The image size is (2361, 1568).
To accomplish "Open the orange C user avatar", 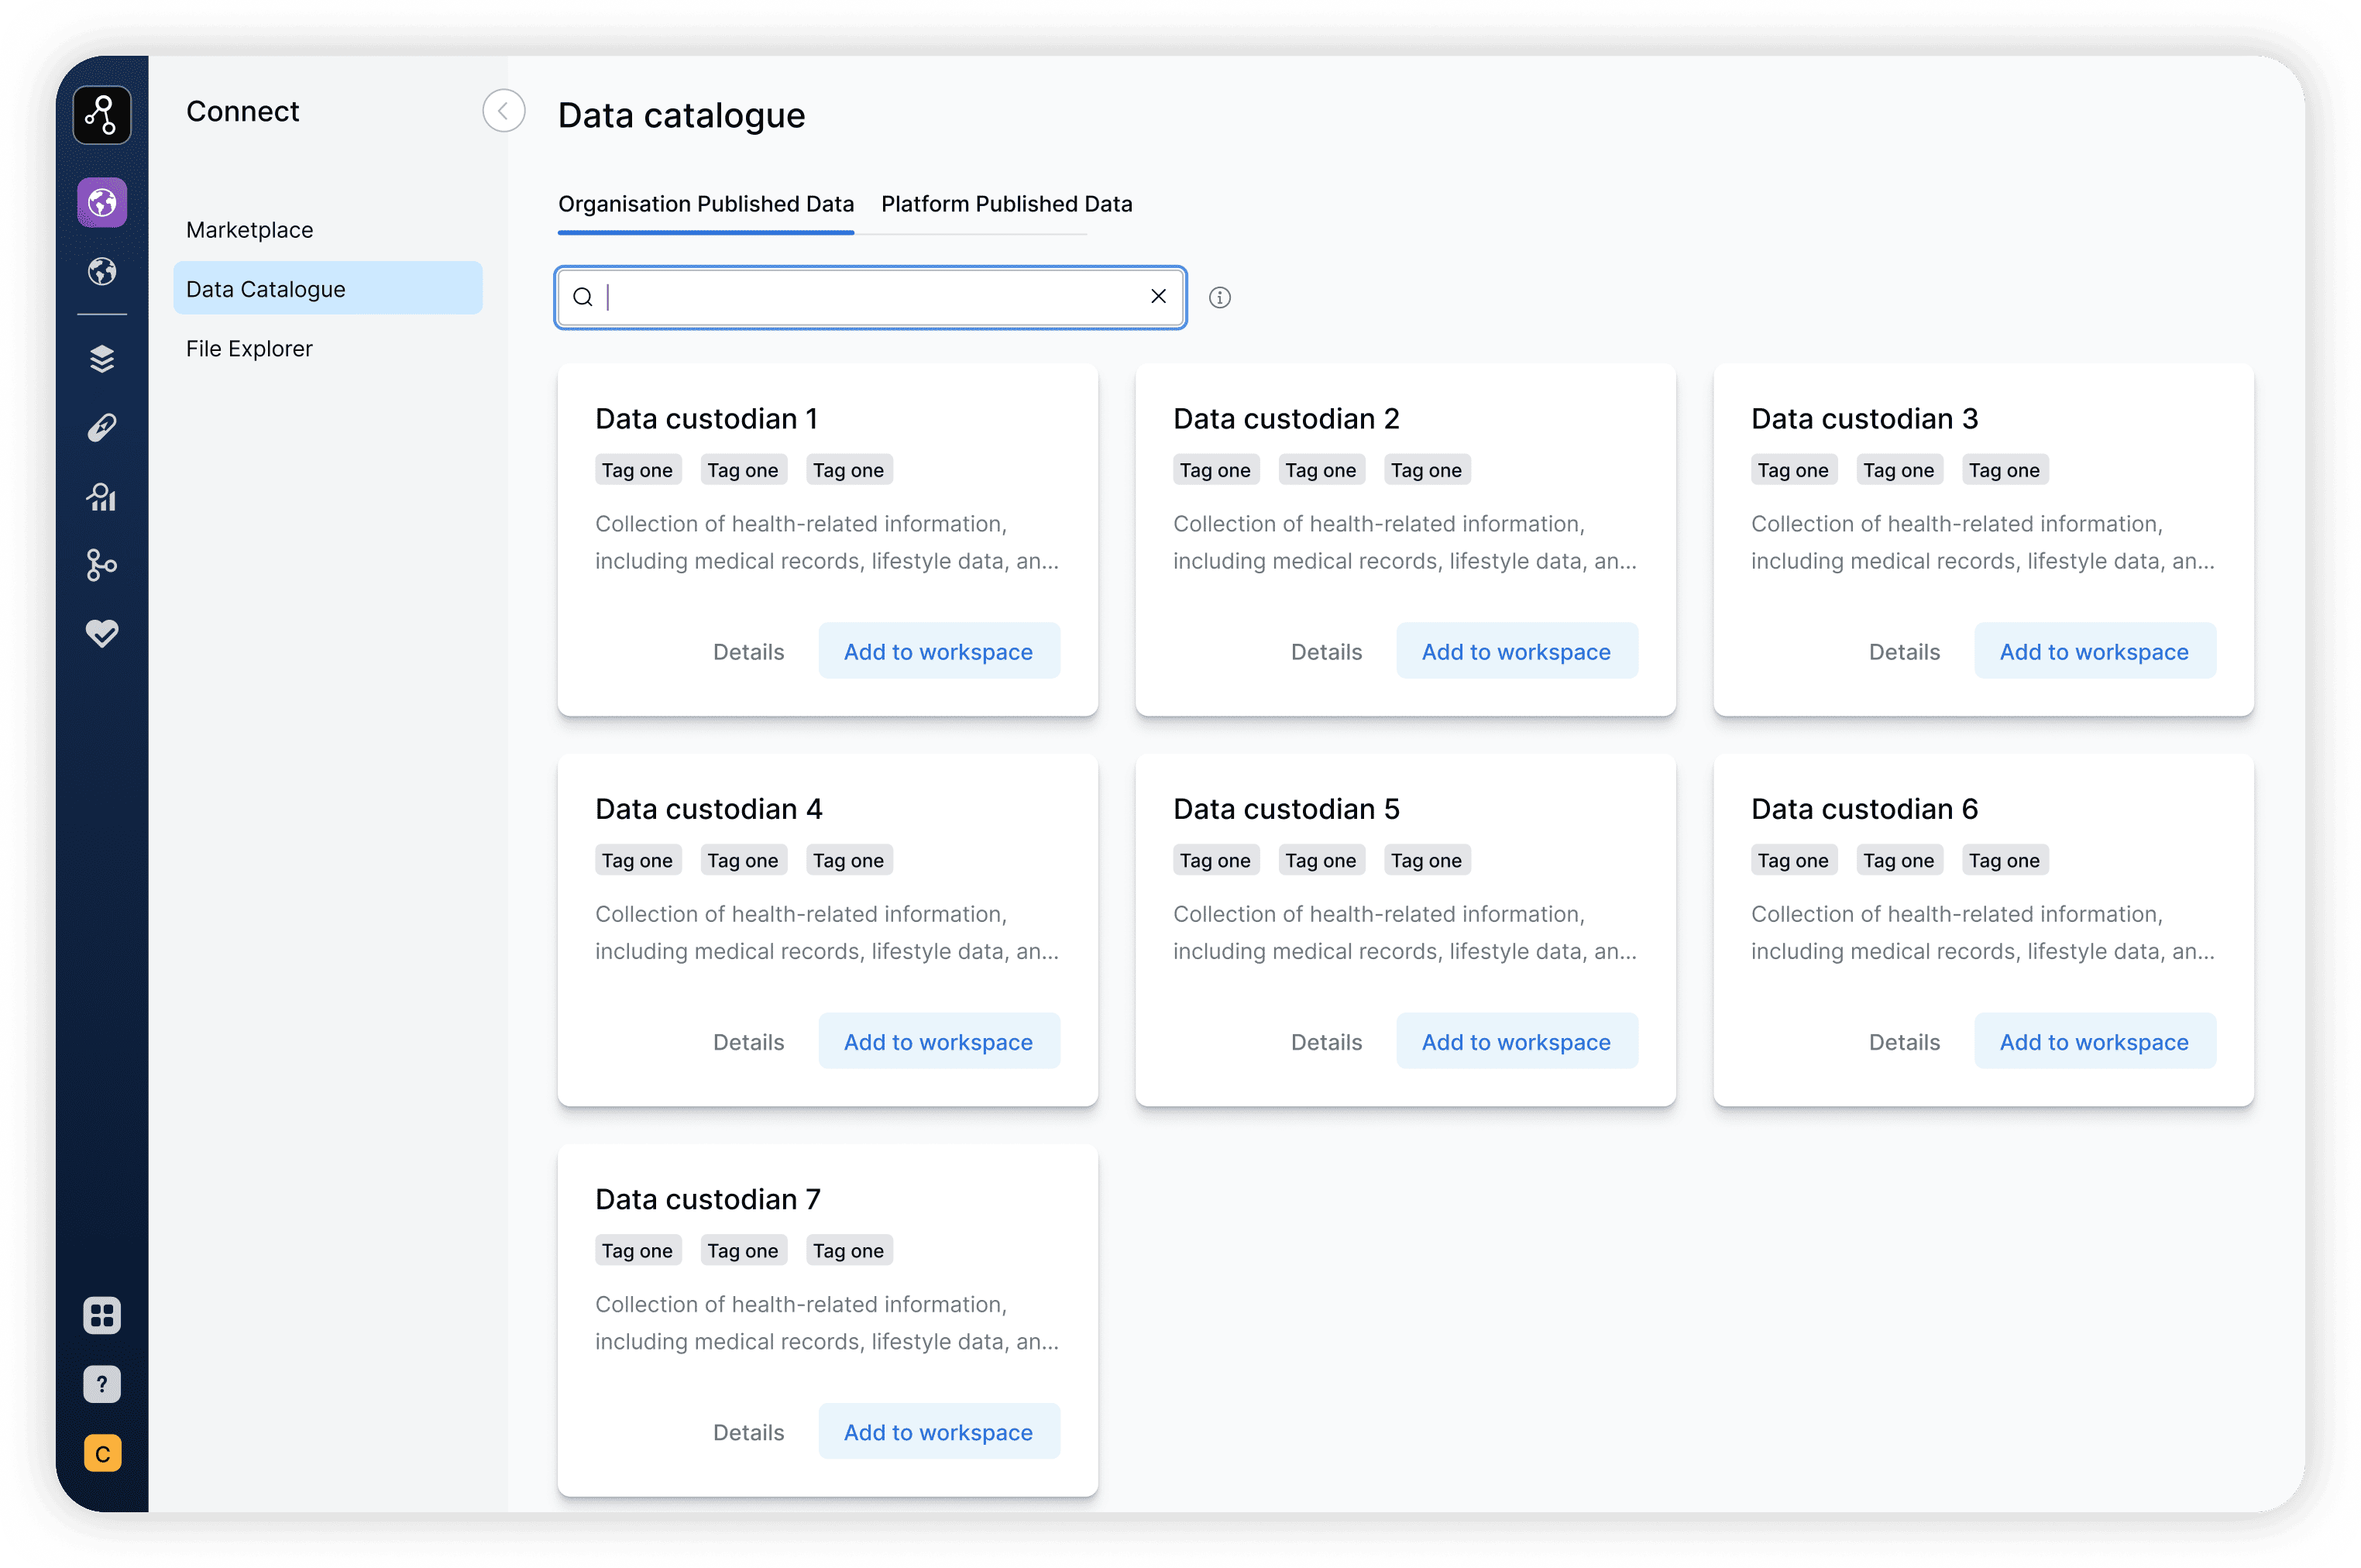I will [x=102, y=1453].
